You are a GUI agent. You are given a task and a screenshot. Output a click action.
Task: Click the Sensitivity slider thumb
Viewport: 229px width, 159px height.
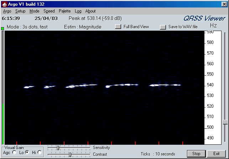click(58, 148)
